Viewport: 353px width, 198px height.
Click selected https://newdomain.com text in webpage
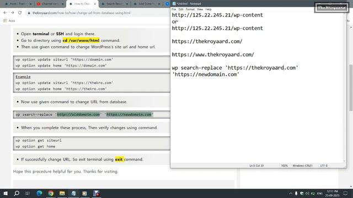(x=129, y=114)
